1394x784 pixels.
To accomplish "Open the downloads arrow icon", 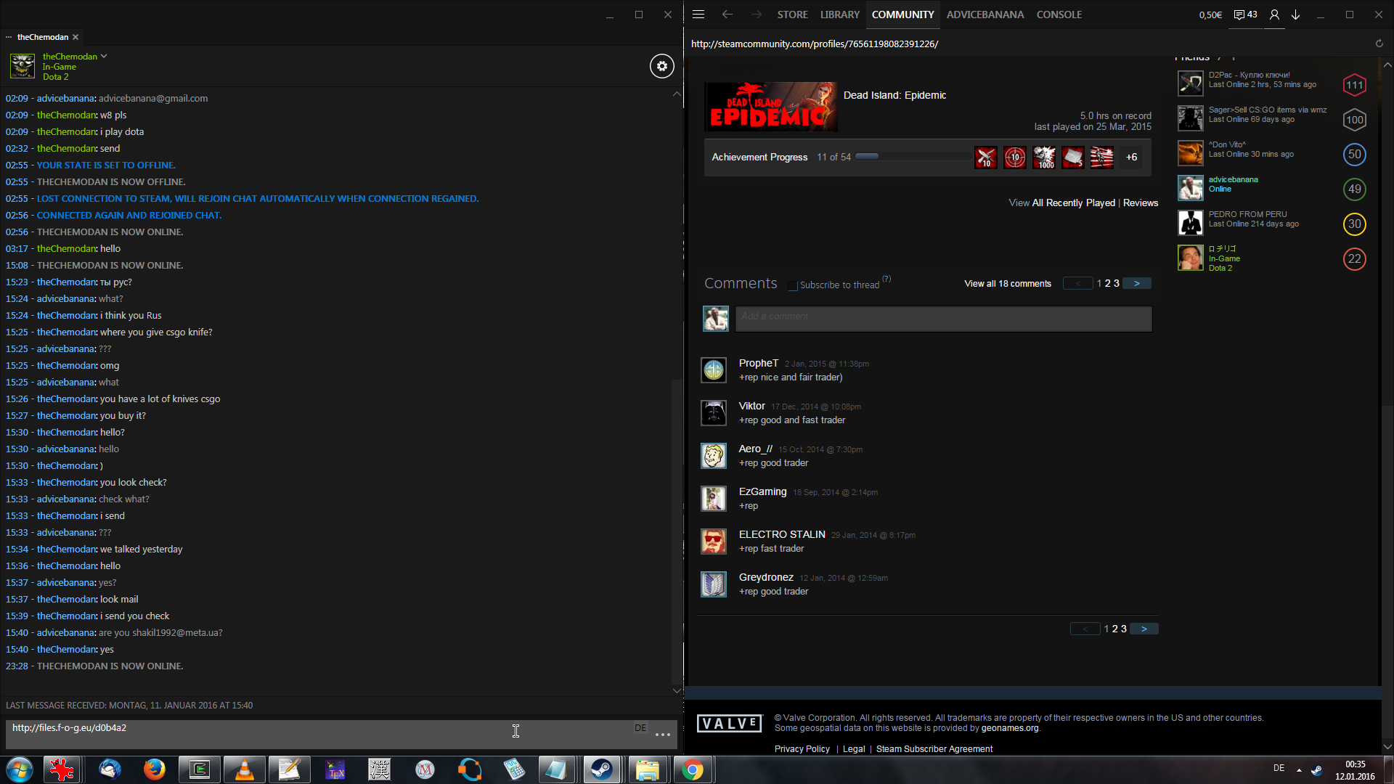I will [x=1296, y=15].
